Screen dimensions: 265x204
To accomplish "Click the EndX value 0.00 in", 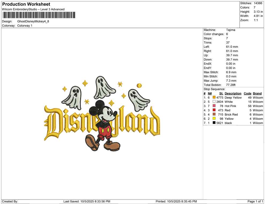I will 231,64.
